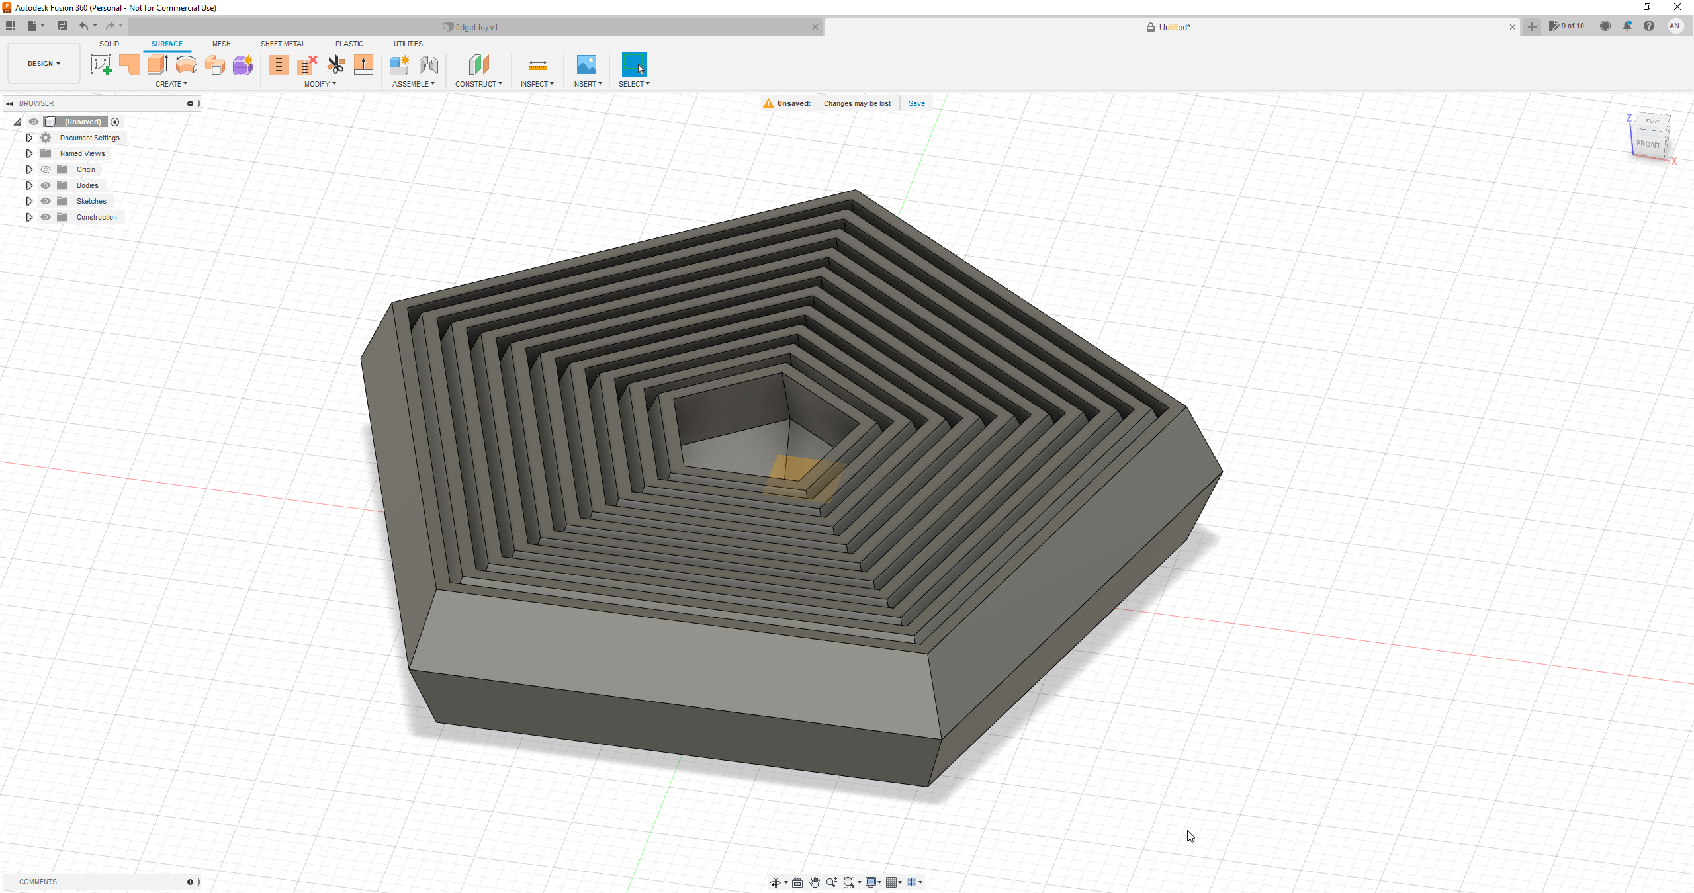Select the Create Sketch tool

tap(101, 65)
